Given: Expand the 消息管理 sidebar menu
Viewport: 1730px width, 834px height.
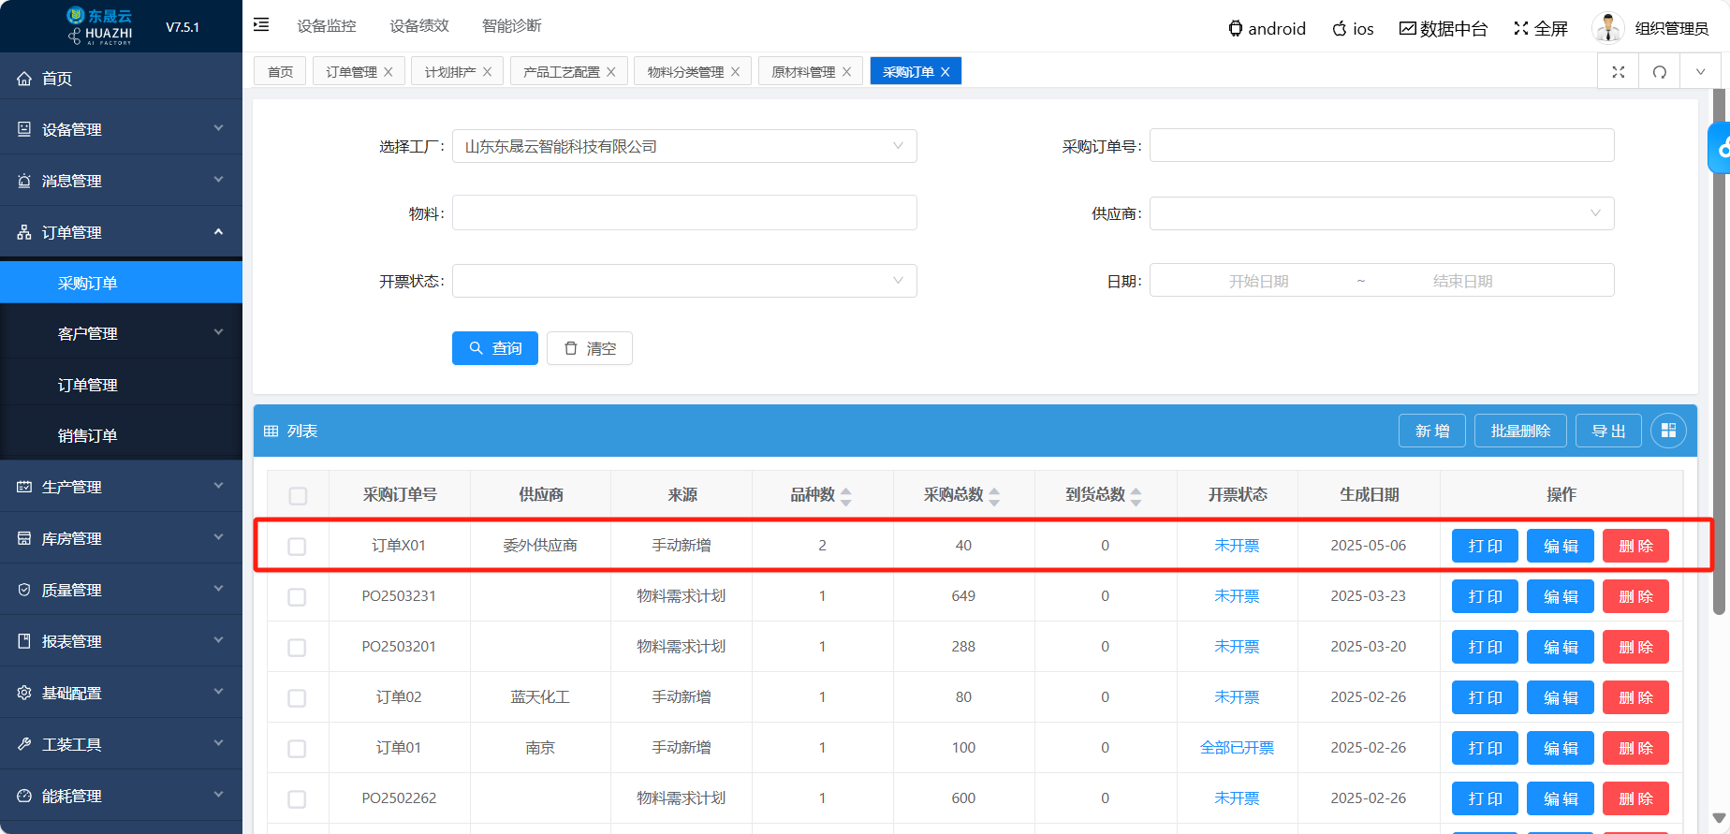Looking at the screenshot, I should (121, 181).
